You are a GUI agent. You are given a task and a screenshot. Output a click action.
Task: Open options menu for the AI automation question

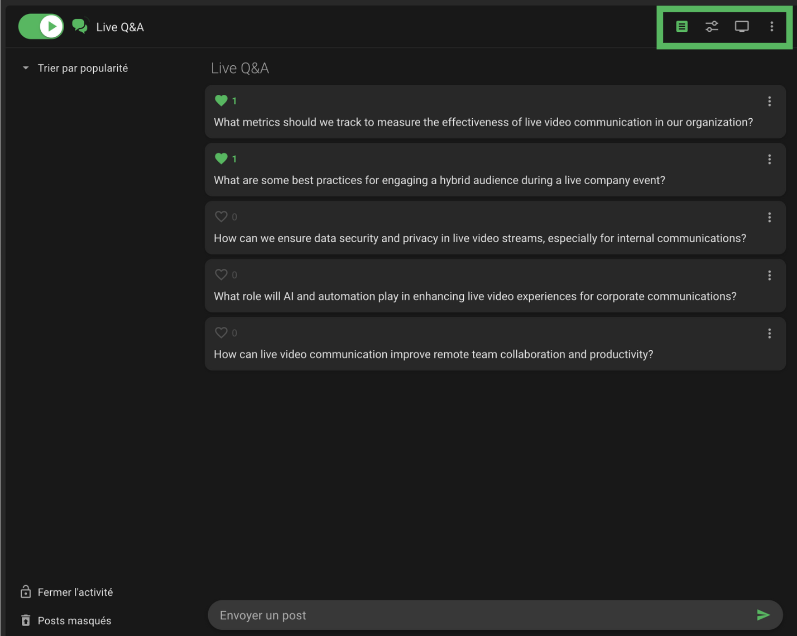769,275
